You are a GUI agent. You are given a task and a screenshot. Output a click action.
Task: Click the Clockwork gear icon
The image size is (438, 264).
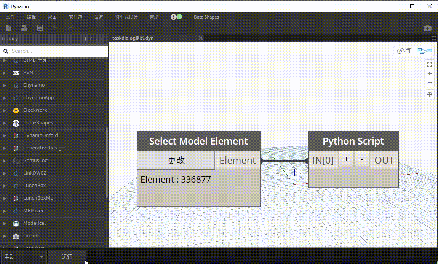[16, 110]
